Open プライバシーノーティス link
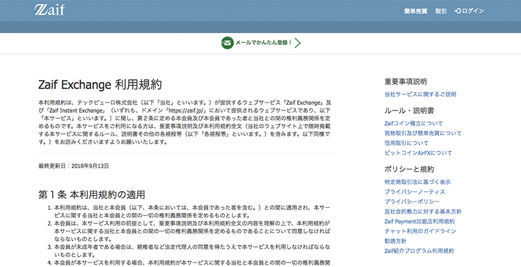The width and height of the screenshot is (521, 267). (x=415, y=192)
